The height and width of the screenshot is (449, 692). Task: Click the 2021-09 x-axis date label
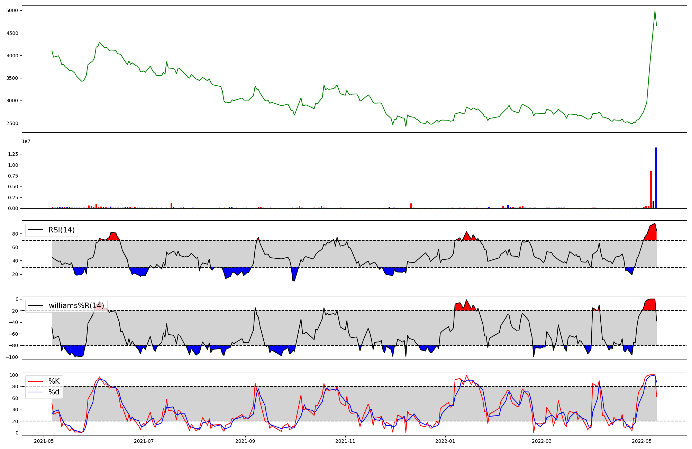coord(245,441)
